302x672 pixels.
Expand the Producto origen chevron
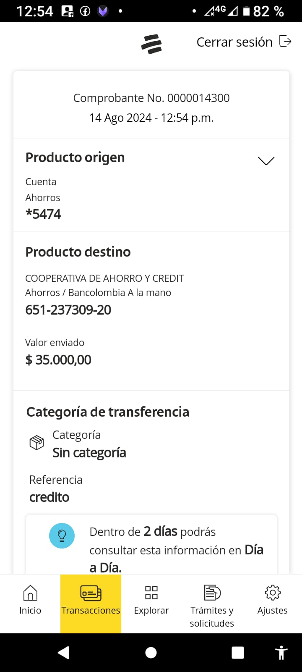266,161
